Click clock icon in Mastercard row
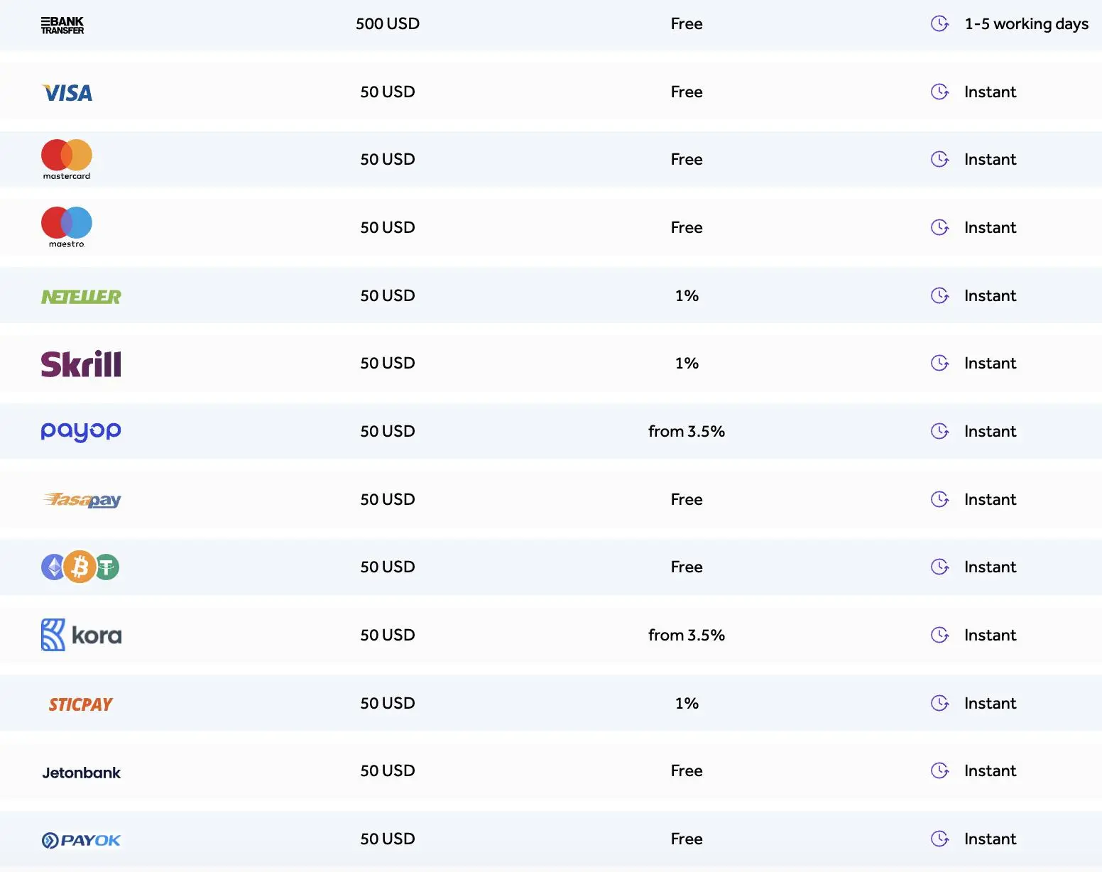 pos(939,159)
